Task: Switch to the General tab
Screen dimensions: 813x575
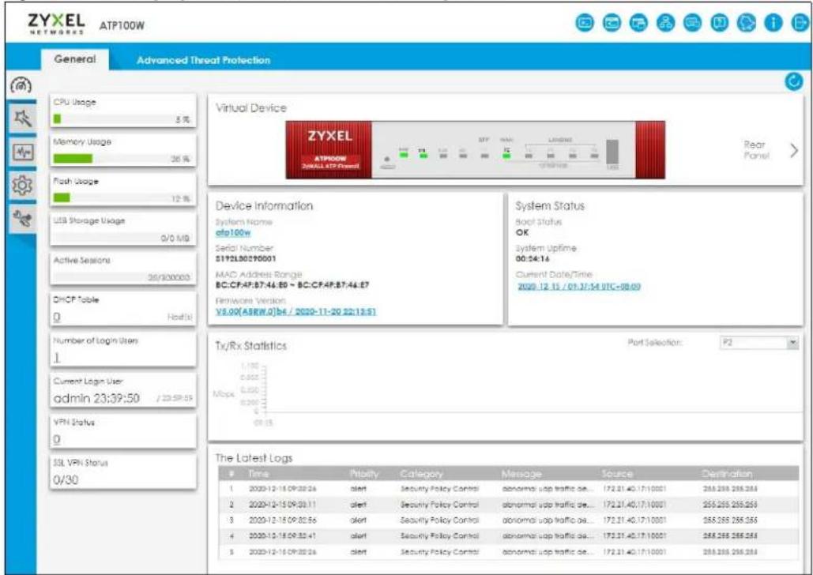Action: (x=75, y=59)
